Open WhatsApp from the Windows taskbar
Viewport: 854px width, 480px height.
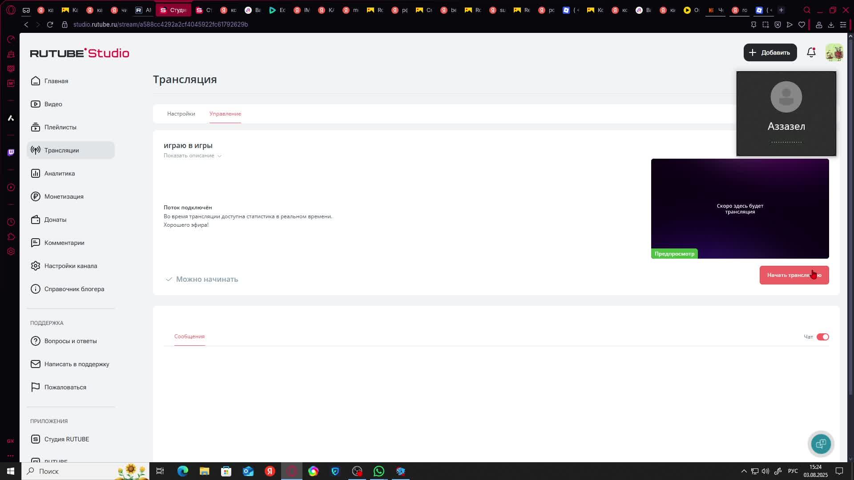(379, 471)
